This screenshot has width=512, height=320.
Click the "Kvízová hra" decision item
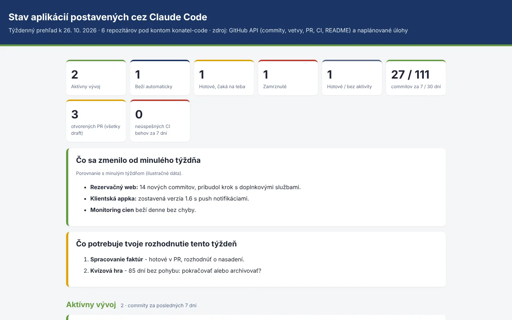tap(176, 271)
